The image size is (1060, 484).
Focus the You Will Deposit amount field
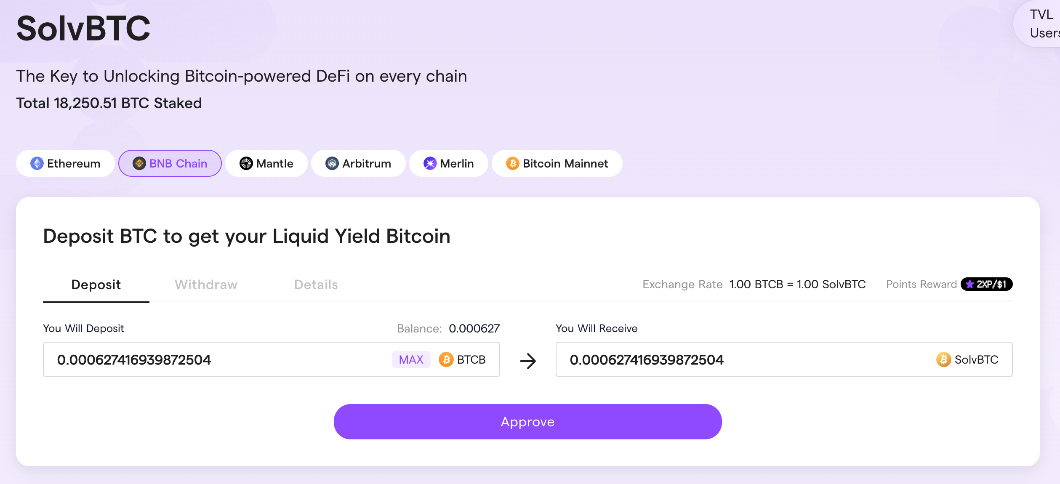click(x=272, y=359)
